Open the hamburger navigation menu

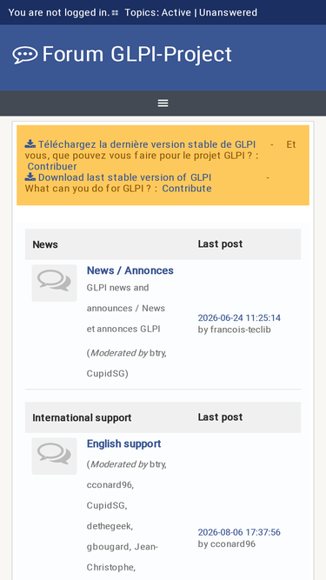click(x=163, y=103)
